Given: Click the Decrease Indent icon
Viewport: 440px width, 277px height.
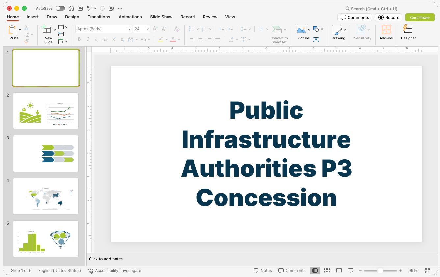Looking at the screenshot, I should point(222,29).
